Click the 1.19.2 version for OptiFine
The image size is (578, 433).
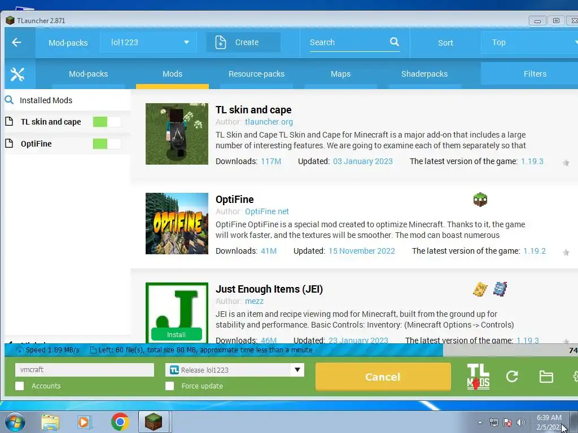[534, 251]
